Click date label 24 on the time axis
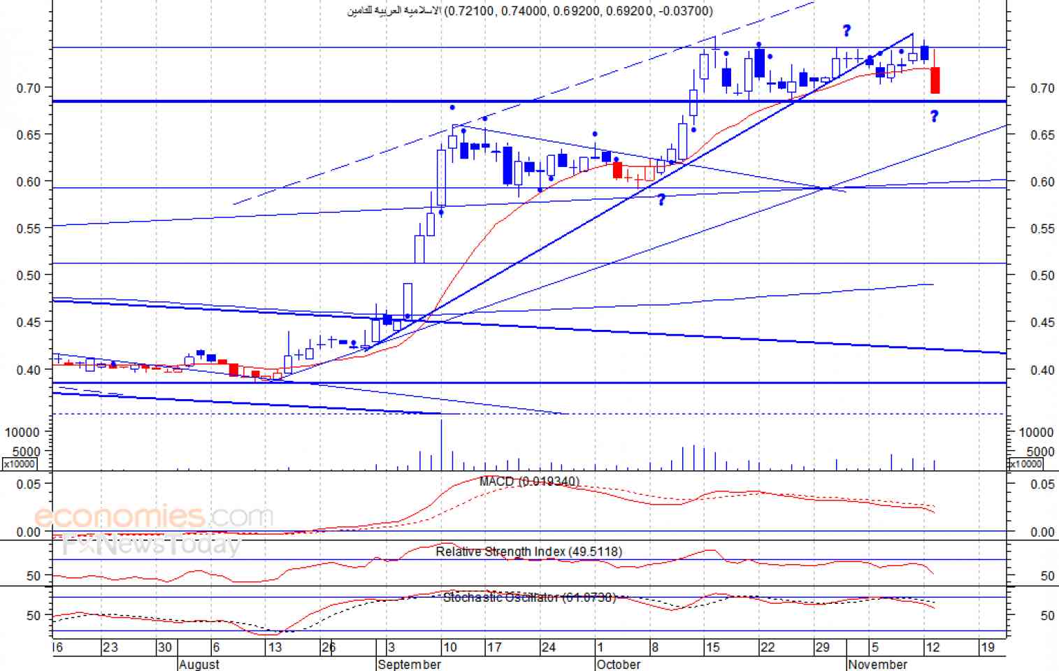This screenshot has height=671, width=1059. coord(549,647)
